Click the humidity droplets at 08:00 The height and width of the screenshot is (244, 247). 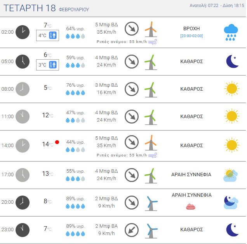(x=75, y=93)
